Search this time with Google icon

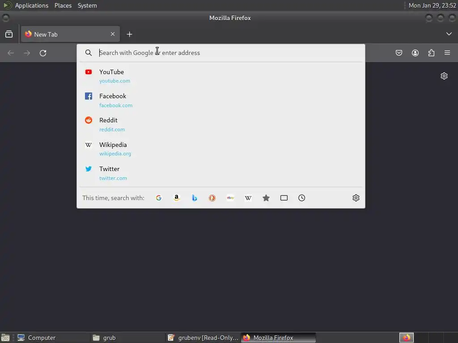pyautogui.click(x=159, y=198)
